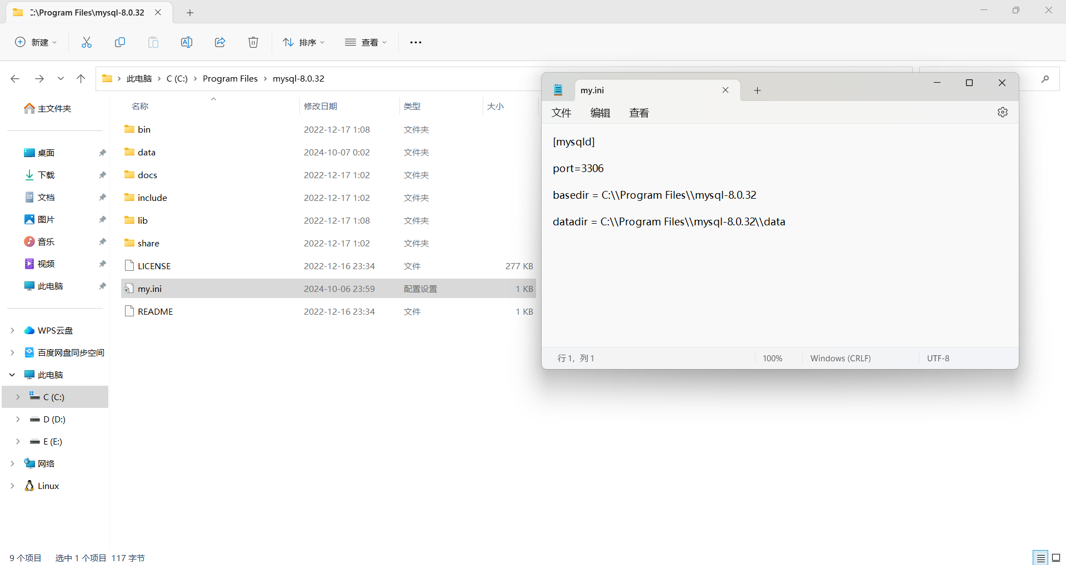Click the Copy icon in the toolbar
Viewport: 1066px width, 565px height.
point(120,42)
